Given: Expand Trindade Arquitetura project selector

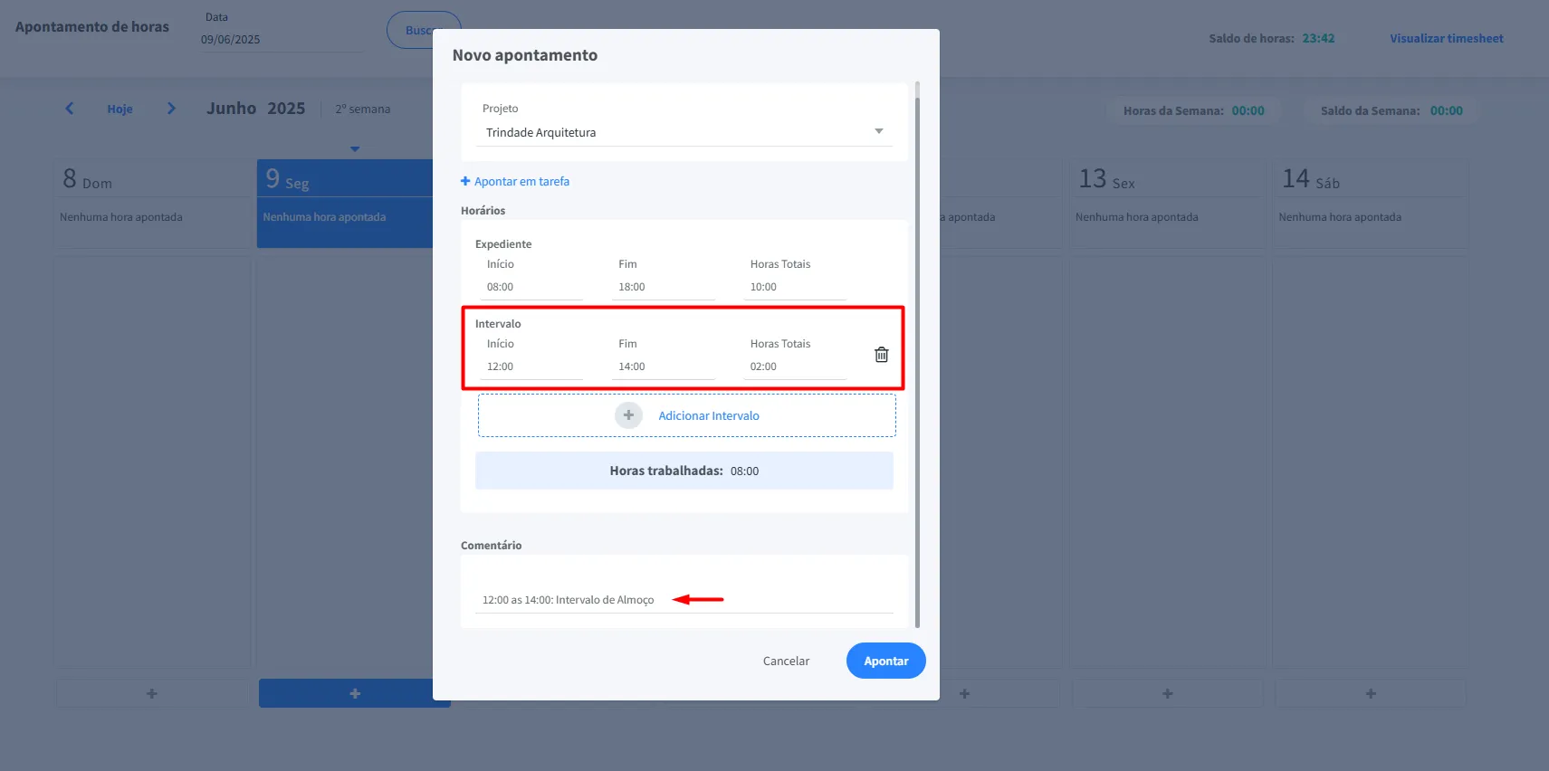Looking at the screenshot, I should (679, 133).
